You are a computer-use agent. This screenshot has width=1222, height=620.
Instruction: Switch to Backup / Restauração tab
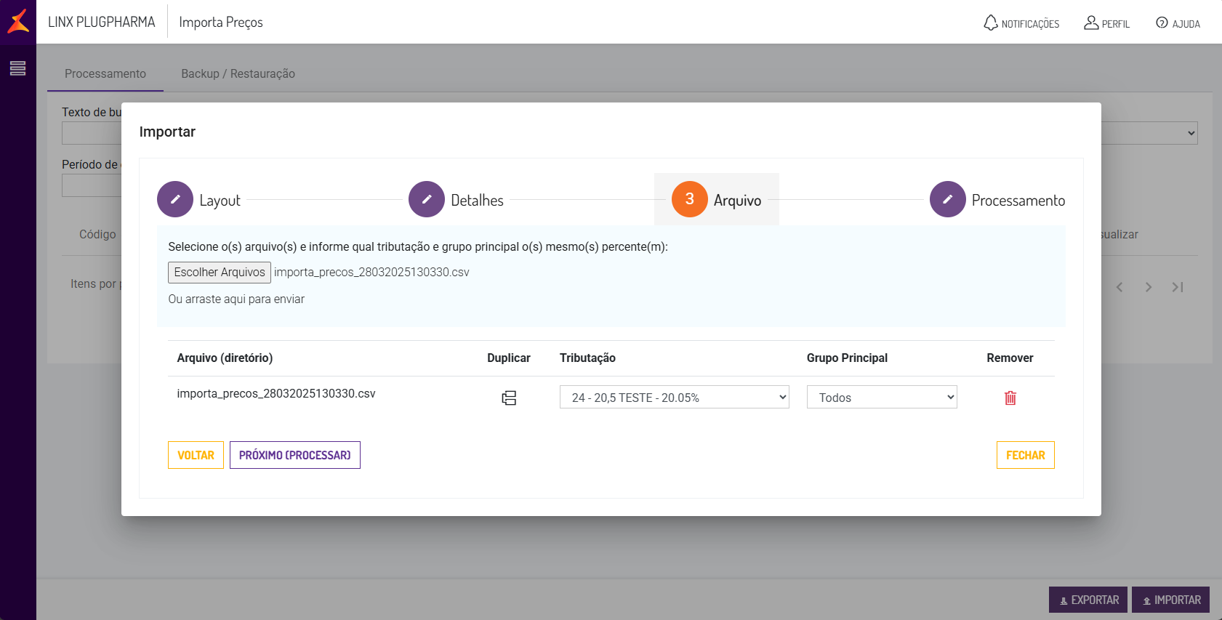click(x=238, y=73)
